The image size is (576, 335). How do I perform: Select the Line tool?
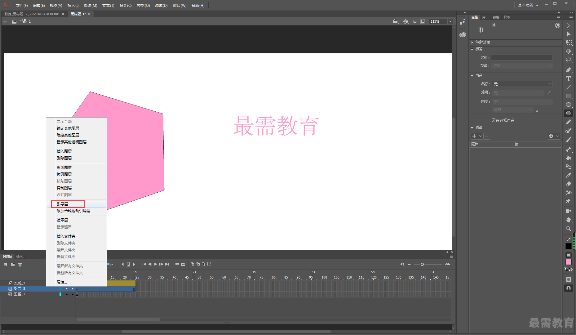pos(569,87)
